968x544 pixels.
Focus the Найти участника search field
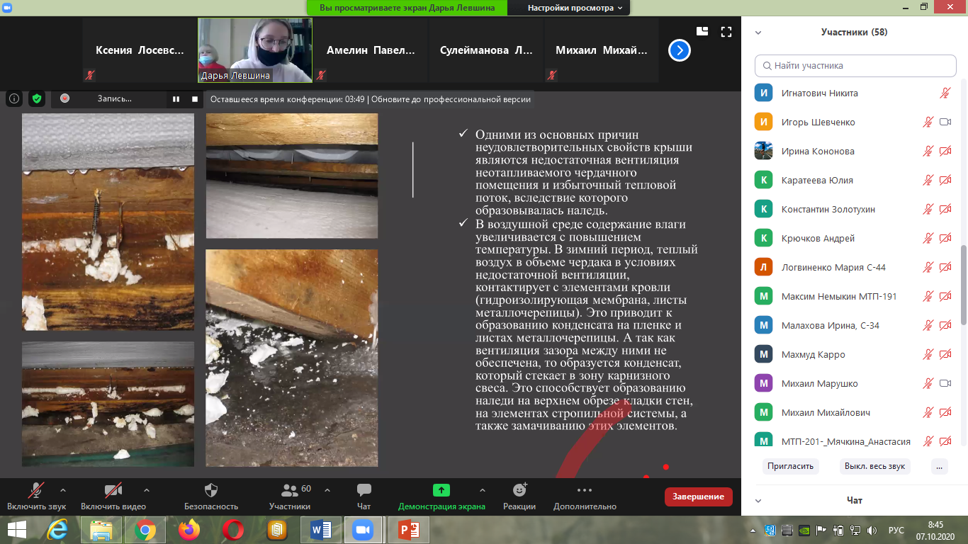coord(855,65)
